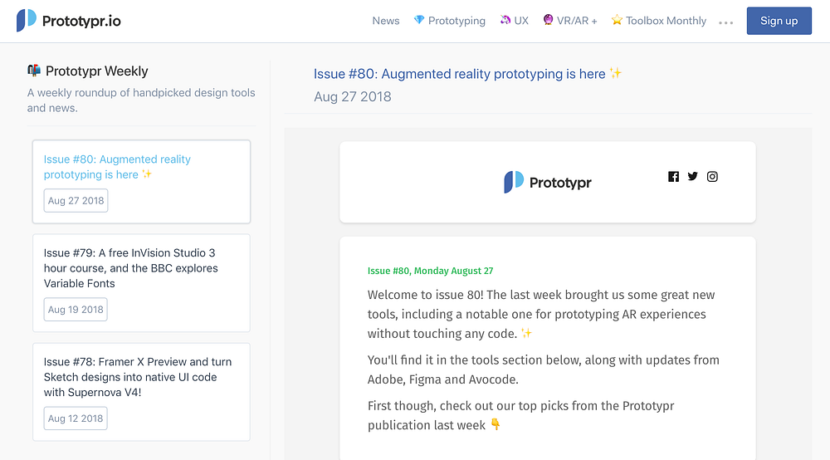Open the Issue #80 title link

tap(460, 74)
